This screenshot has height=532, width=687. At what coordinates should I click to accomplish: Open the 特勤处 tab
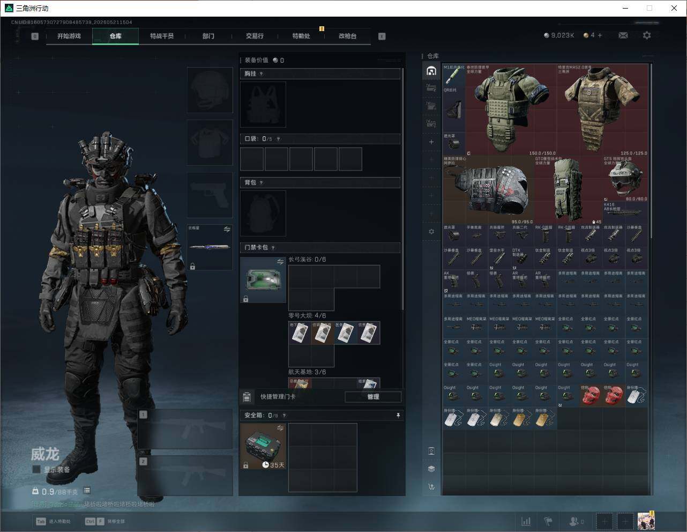click(x=301, y=36)
